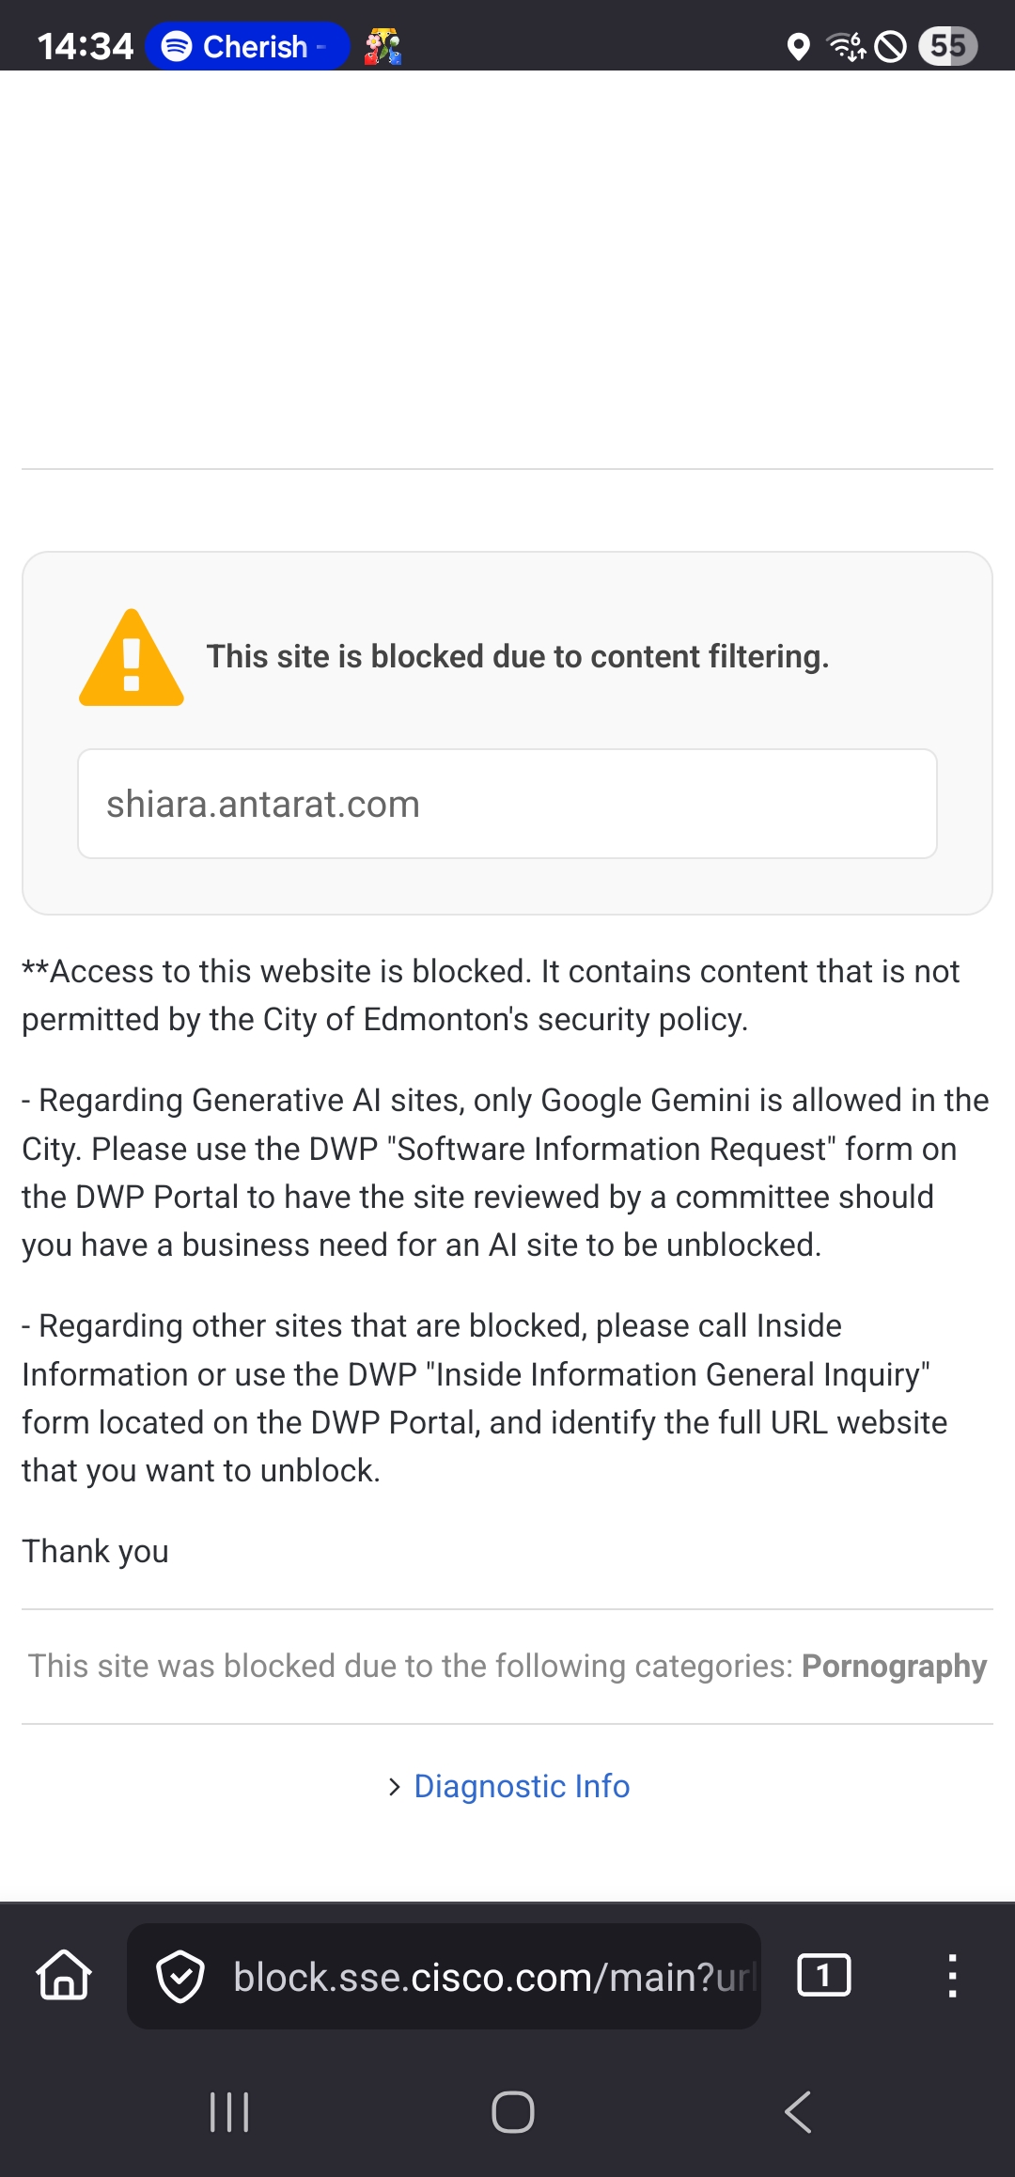Tap the shield site security icon
The height and width of the screenshot is (2177, 1015).
tap(180, 1976)
